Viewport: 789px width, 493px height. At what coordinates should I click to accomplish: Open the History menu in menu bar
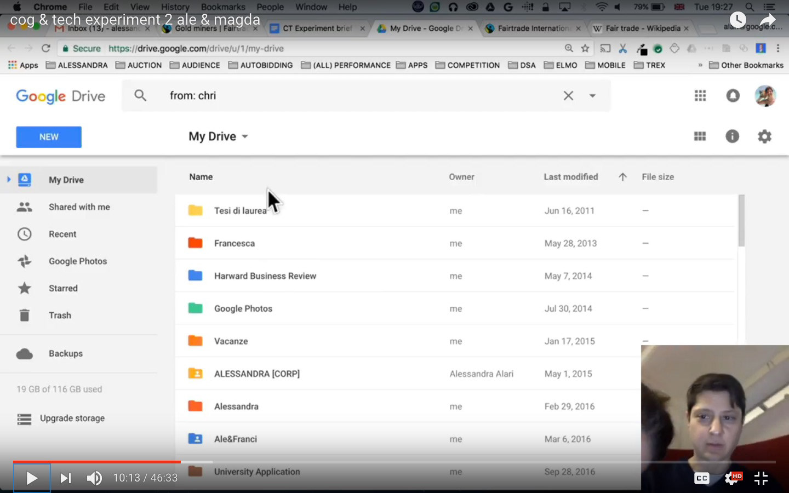175,7
